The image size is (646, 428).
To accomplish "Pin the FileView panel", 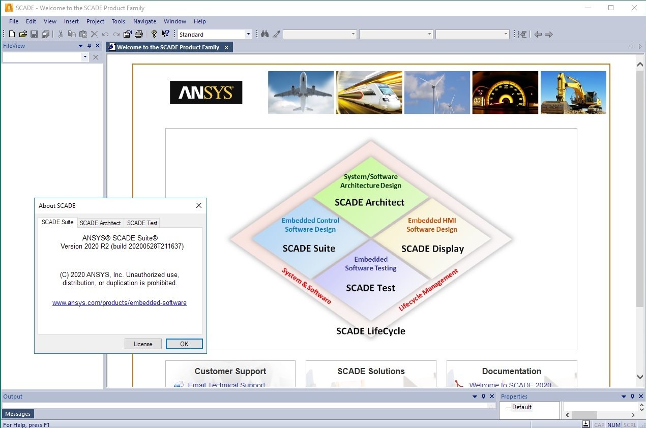I will [89, 46].
